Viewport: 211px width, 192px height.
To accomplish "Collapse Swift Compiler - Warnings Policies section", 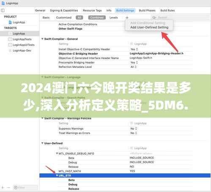I will tap(42, 118).
